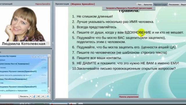Click slide line about указывать ИМЯ человека
Image resolution: width=186 pixels, height=105 pixels.
(x=115, y=22)
